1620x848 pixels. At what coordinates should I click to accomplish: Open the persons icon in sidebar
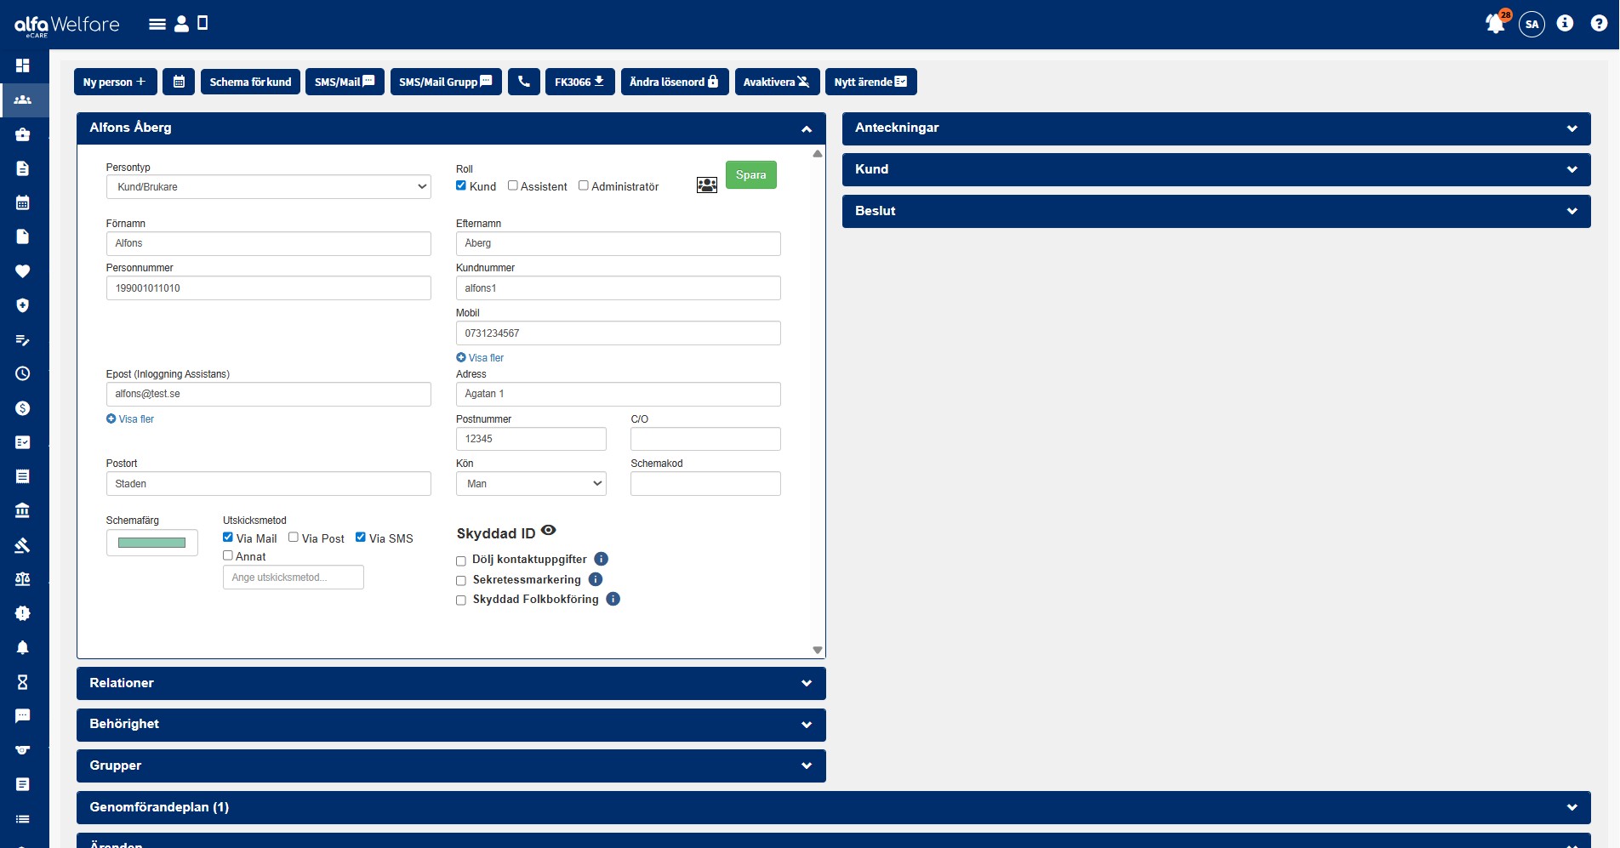(x=23, y=100)
